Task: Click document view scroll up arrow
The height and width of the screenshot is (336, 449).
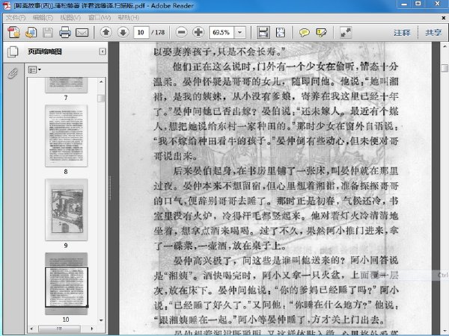Action: [x=444, y=46]
